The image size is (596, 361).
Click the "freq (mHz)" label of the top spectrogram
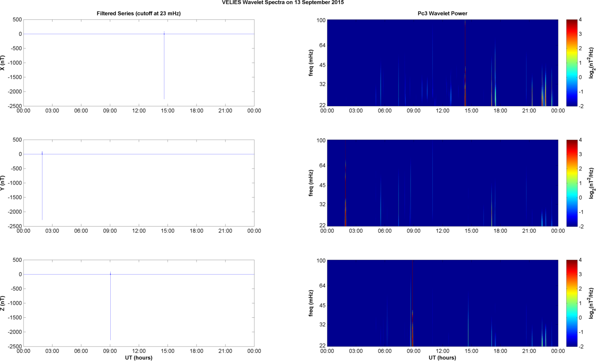(x=311, y=63)
